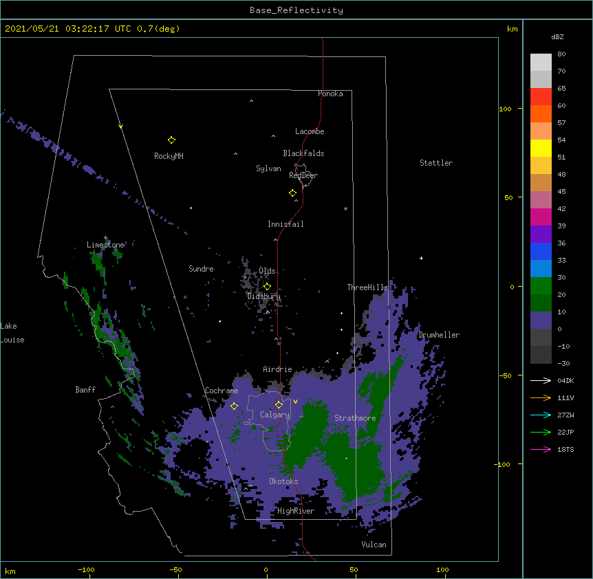
Task: Click the -100 tick on bottom axis
Action: [86, 569]
